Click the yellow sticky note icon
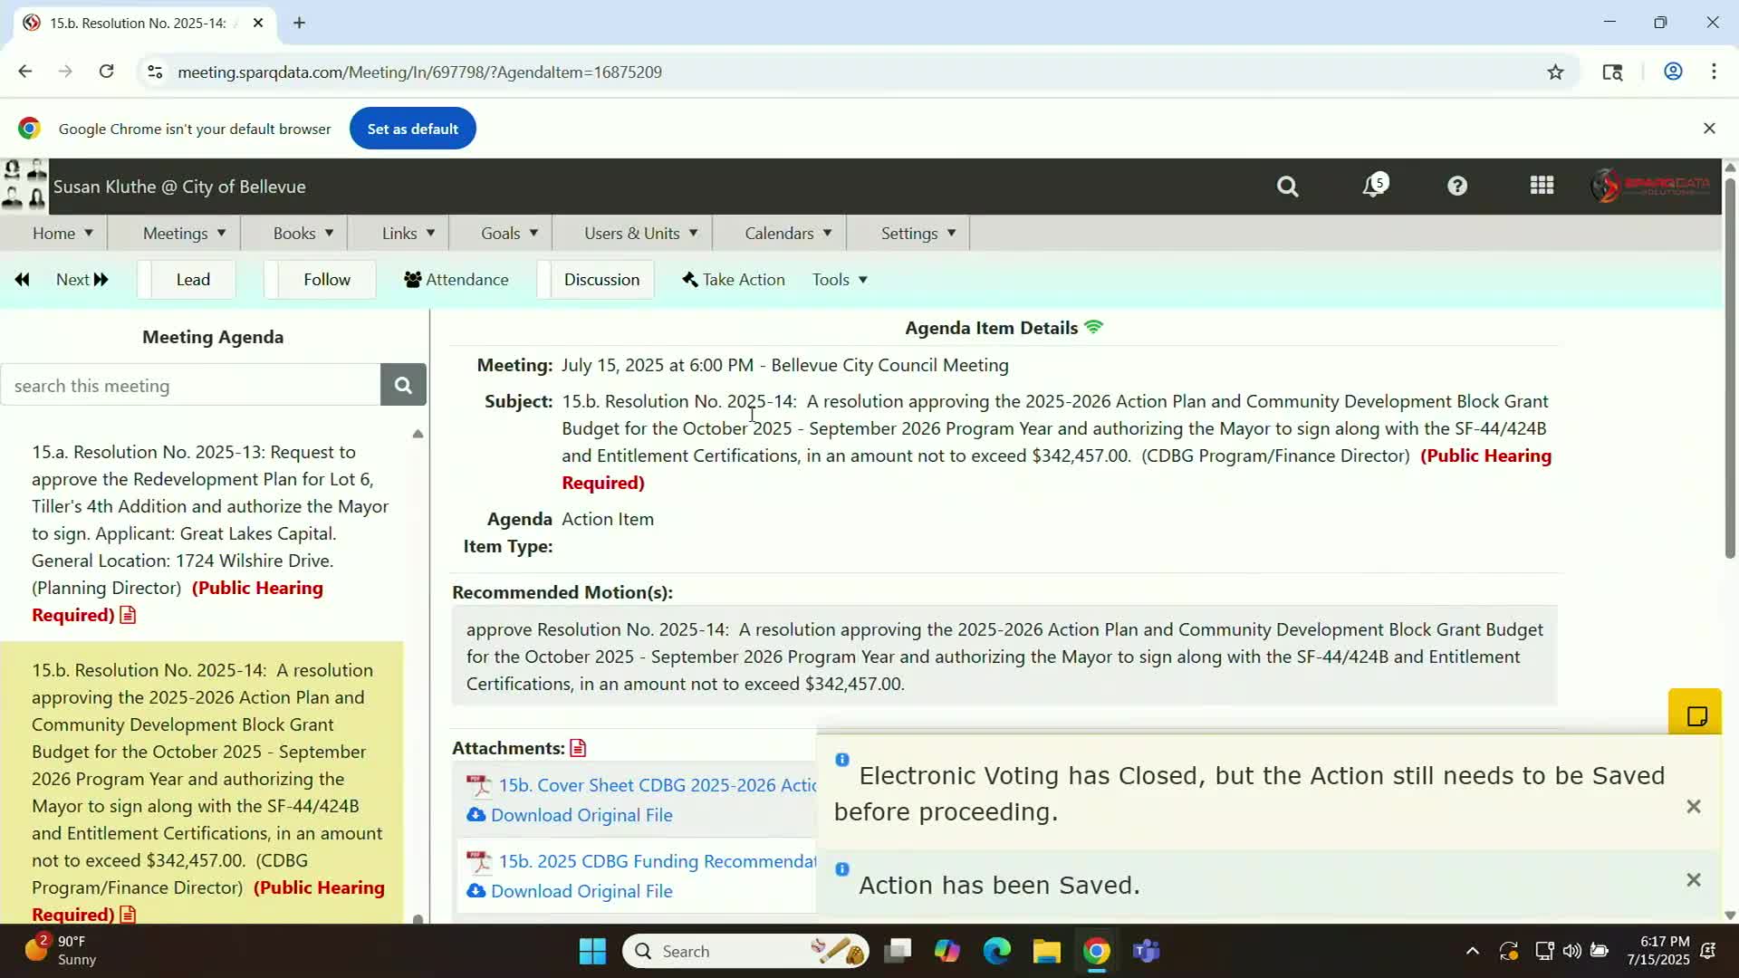This screenshot has width=1739, height=978. click(1696, 716)
